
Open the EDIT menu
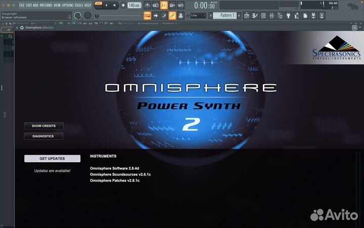click(x=29, y=5)
